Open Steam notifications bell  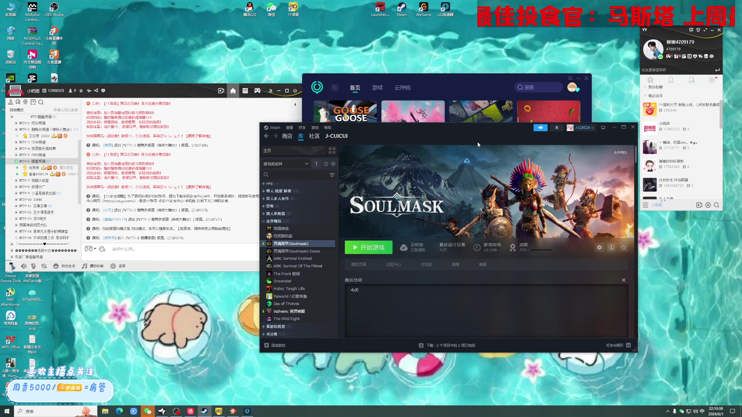click(556, 128)
